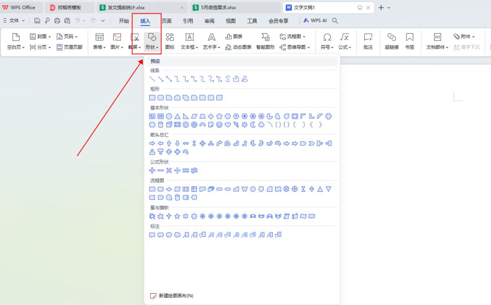Select the wave flag shape
The width and height of the screenshot is (491, 305).
(x=303, y=216)
